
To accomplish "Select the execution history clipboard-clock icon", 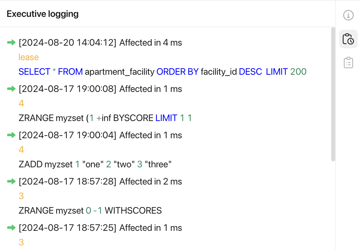I will click(348, 39).
